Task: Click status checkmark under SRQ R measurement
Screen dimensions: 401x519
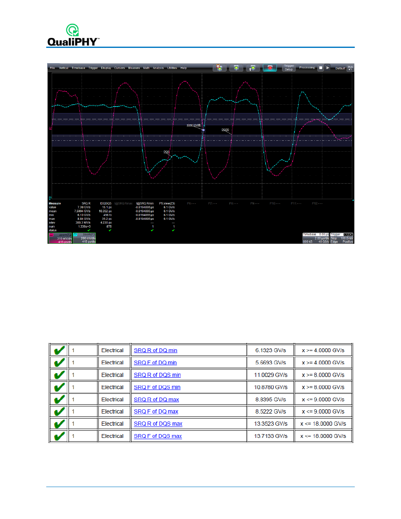Action: click(89, 230)
